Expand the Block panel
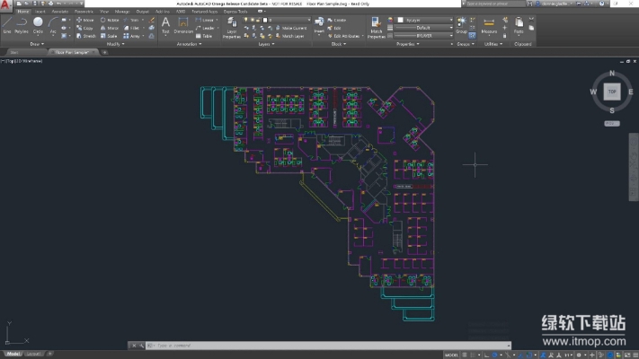Screen dimensions: 639x359 point(338,44)
